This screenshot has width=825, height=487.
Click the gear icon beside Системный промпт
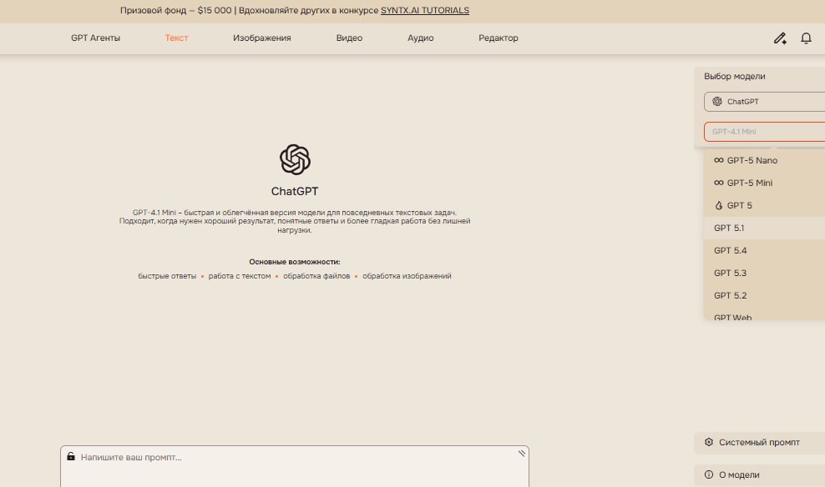pyautogui.click(x=709, y=442)
